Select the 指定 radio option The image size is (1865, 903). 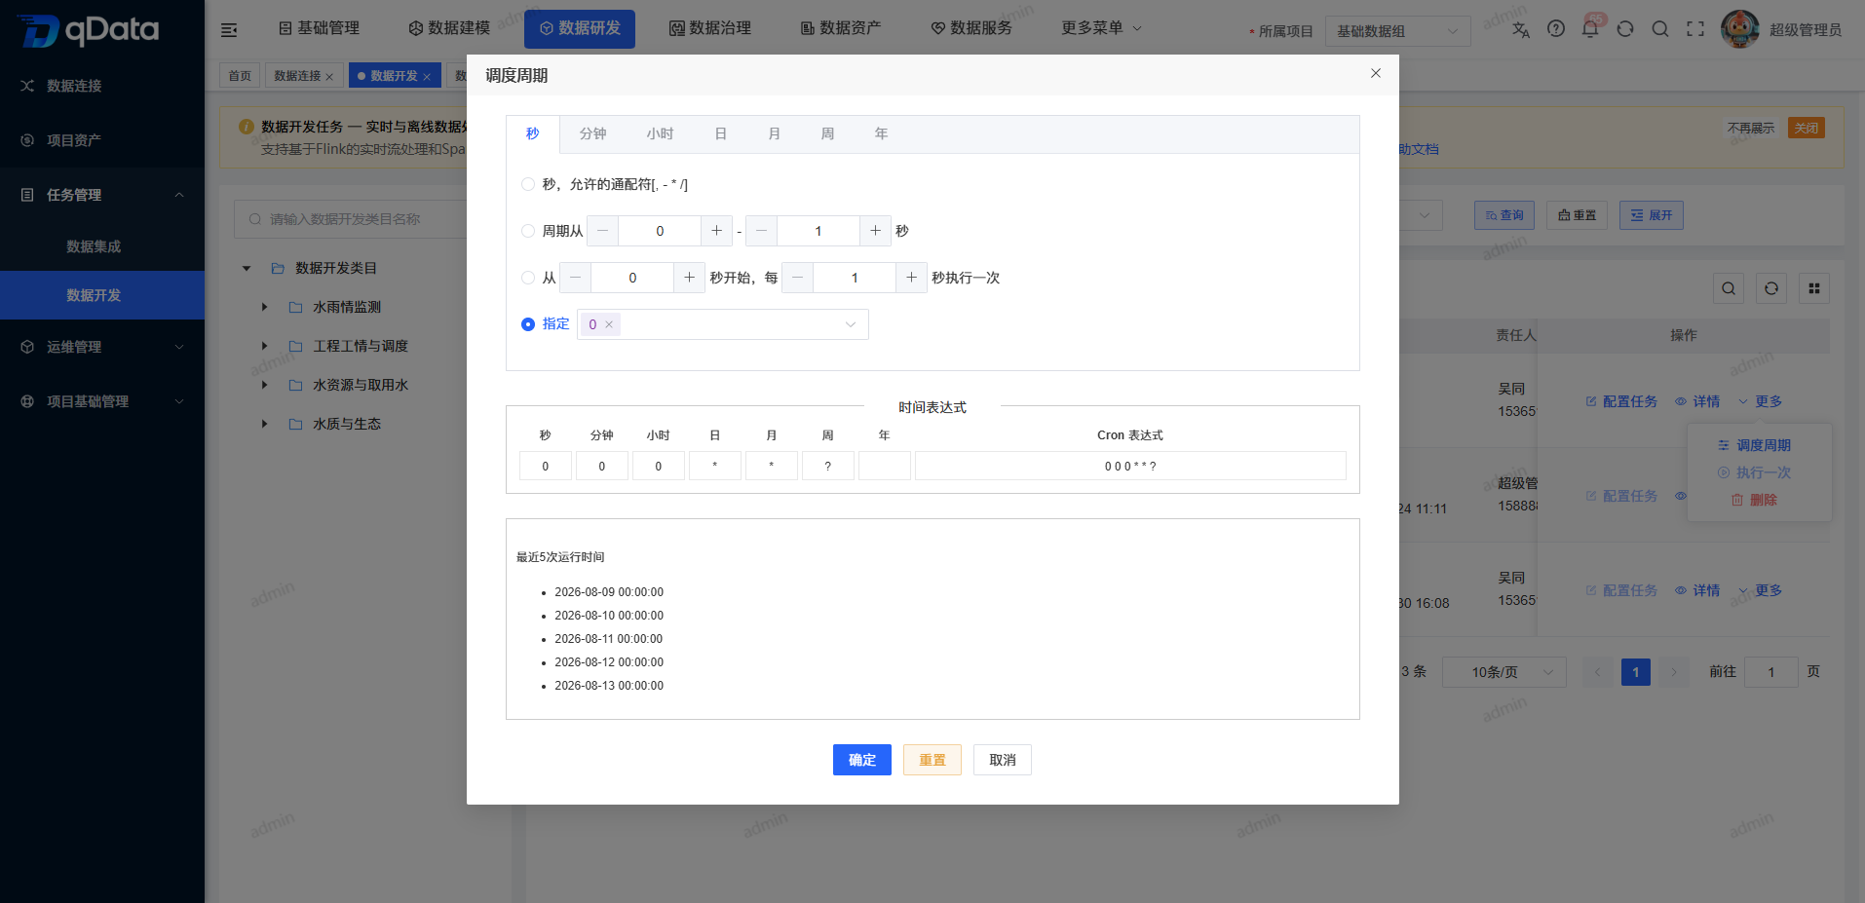pyautogui.click(x=528, y=324)
